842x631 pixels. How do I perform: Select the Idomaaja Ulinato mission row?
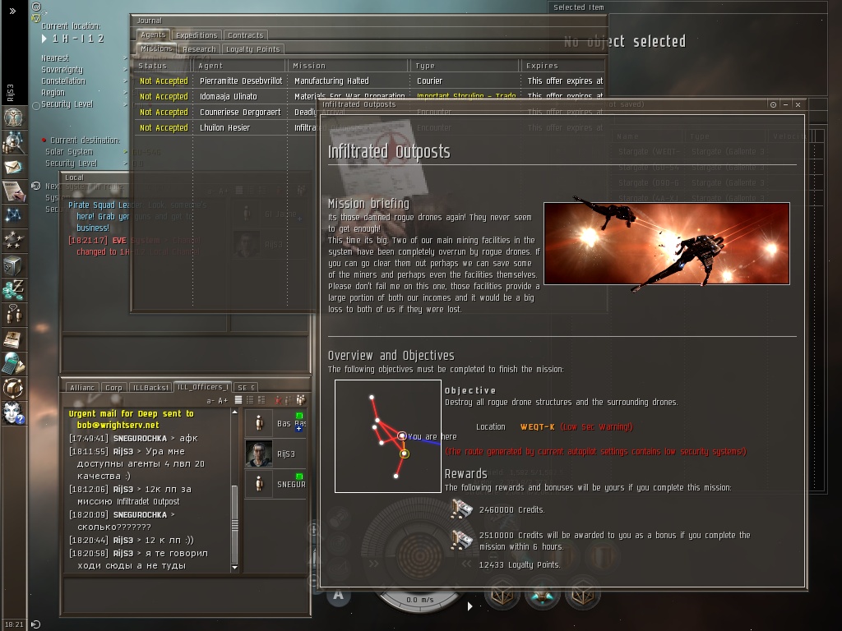pyautogui.click(x=369, y=97)
